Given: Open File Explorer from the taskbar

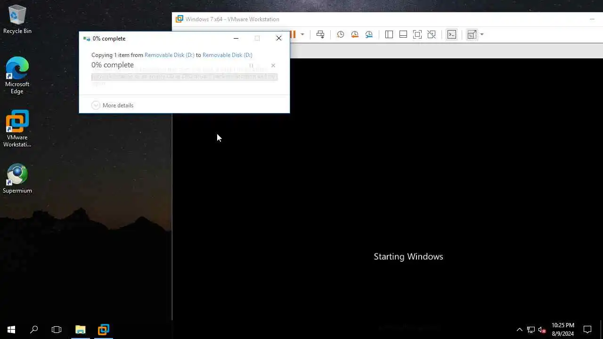Looking at the screenshot, I should click(81, 330).
